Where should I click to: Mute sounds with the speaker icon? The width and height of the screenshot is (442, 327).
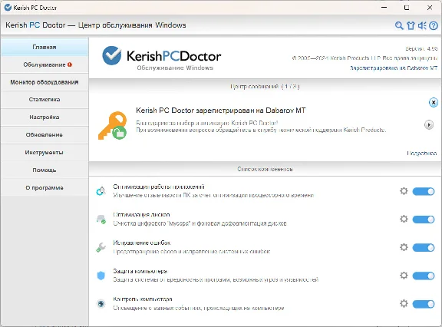[x=422, y=25]
